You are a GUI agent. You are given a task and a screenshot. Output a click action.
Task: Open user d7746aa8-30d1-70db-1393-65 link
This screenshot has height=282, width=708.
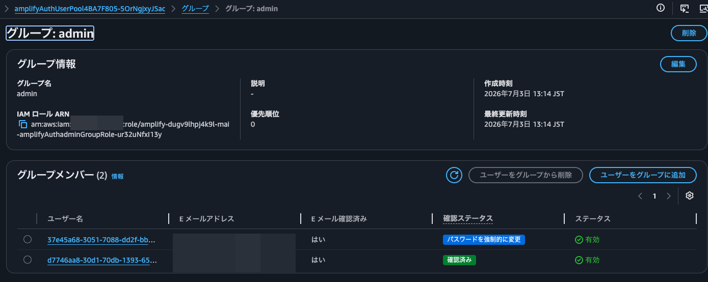tap(102, 260)
